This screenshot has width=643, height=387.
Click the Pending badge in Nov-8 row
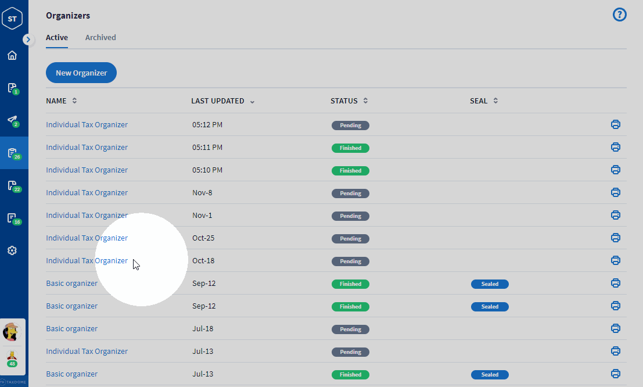[350, 193]
